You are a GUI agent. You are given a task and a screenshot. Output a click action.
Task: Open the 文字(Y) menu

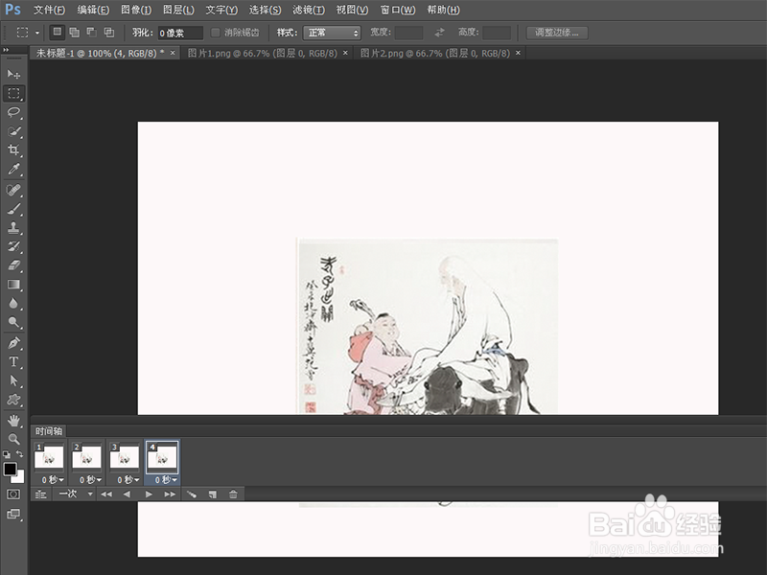coord(221,10)
